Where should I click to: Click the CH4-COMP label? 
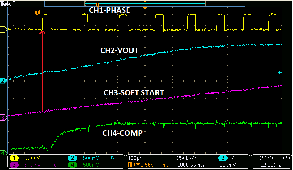coord(123,133)
